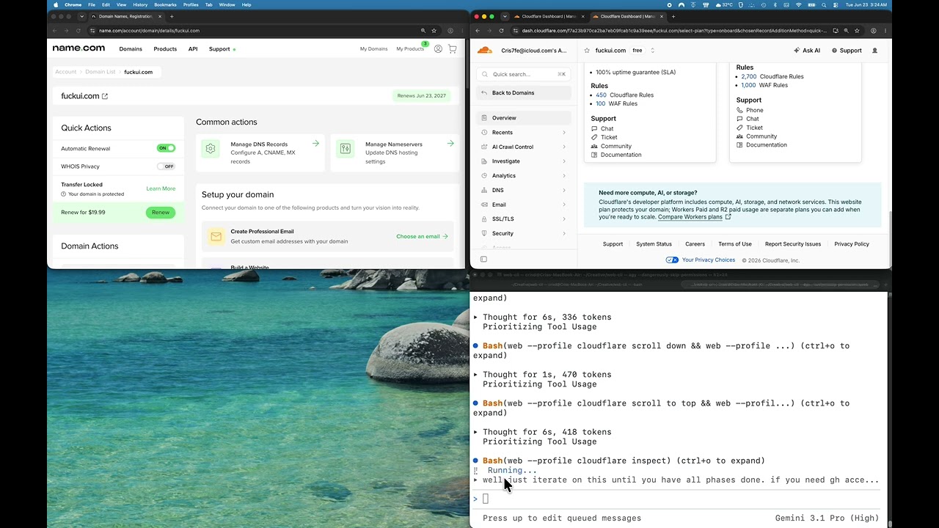Screen dimensions: 939x528
Task: Click the terminal prompt input line
Action: coord(679,499)
